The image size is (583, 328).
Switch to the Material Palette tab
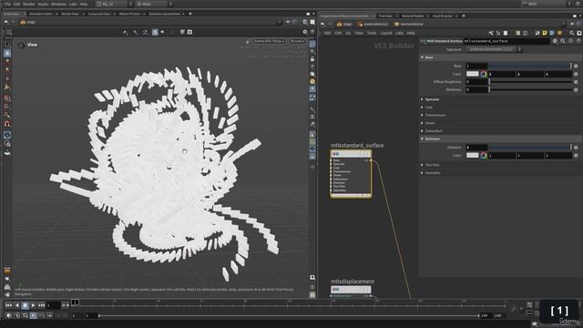coord(413,16)
